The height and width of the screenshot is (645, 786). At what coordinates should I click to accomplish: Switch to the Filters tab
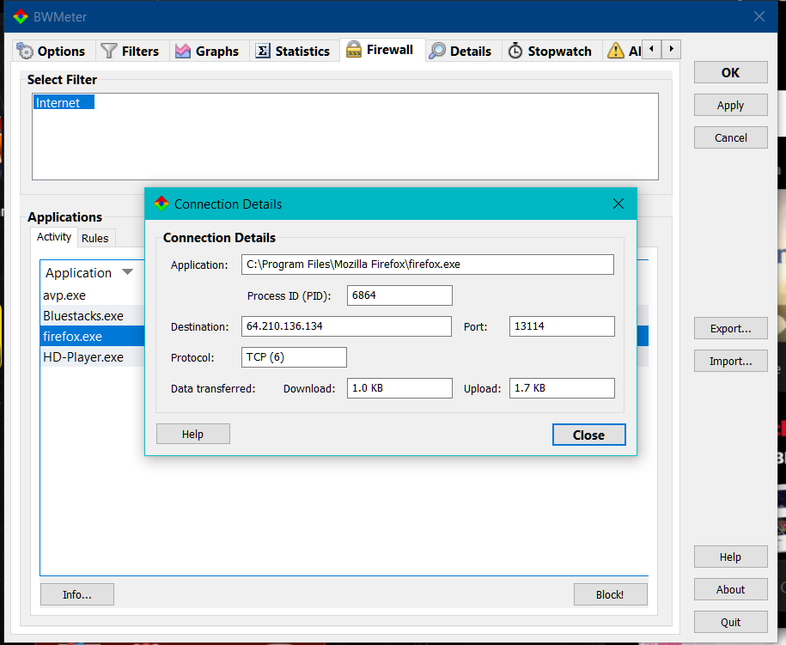click(x=131, y=51)
